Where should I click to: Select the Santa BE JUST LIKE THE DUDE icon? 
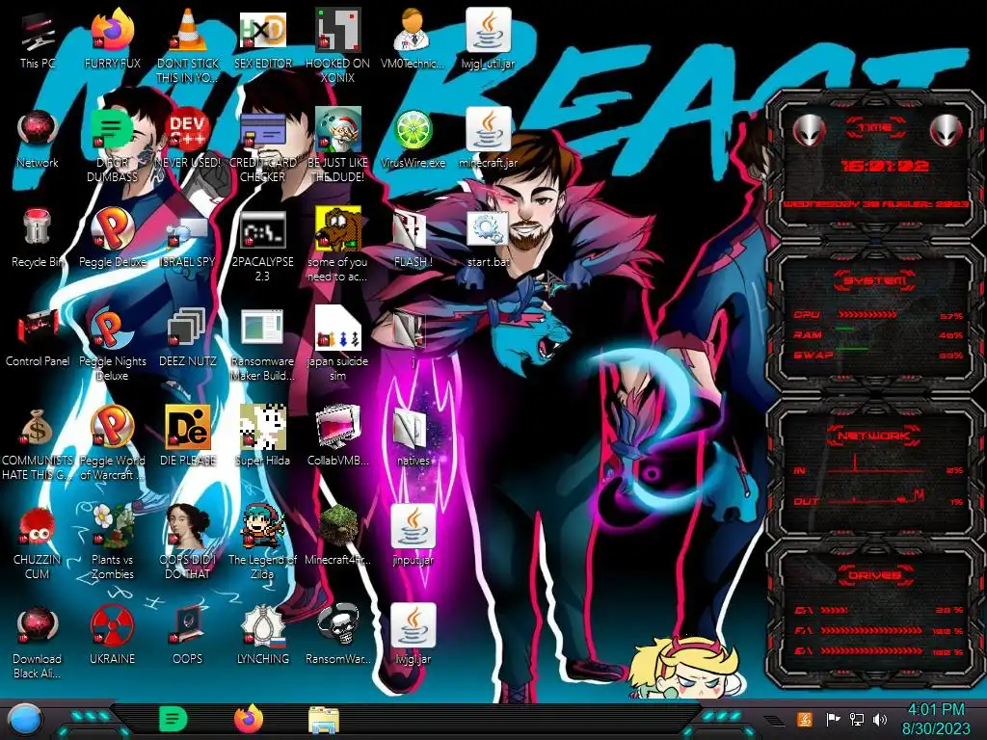click(x=338, y=130)
